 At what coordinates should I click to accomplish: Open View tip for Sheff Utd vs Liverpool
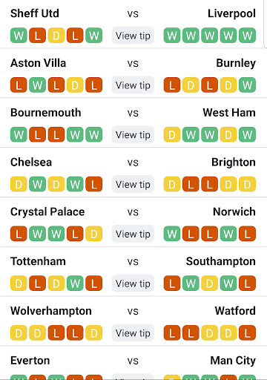[x=133, y=36]
